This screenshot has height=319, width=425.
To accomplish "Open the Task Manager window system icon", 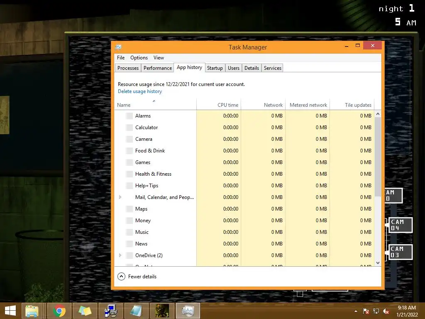I will (x=118, y=47).
